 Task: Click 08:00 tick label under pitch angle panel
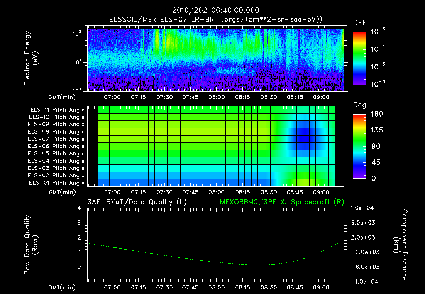click(x=216, y=192)
